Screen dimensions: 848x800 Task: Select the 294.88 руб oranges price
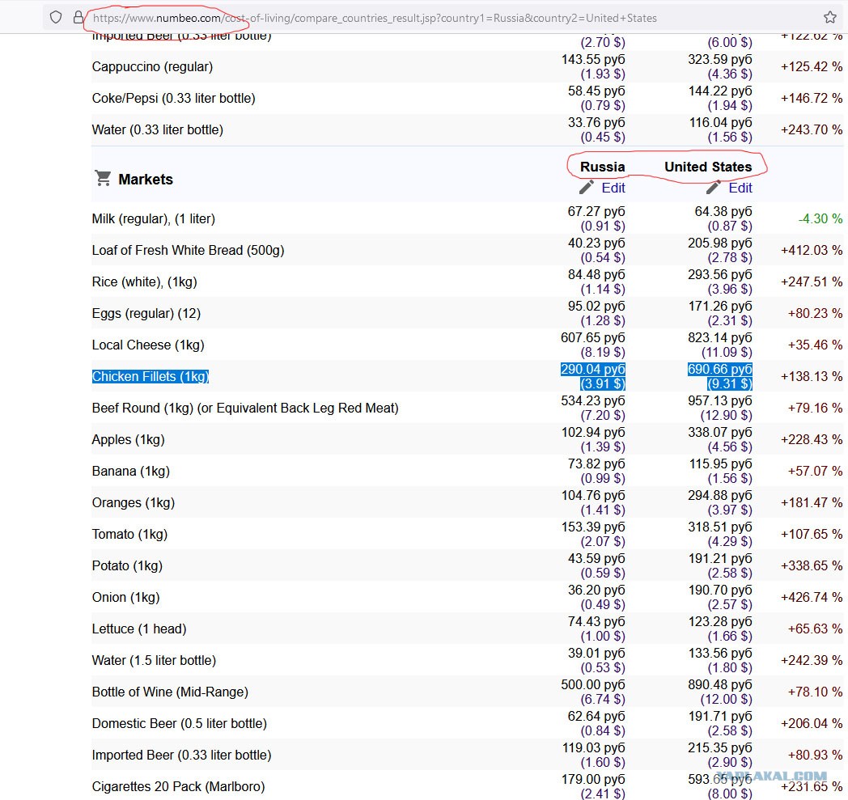[720, 495]
